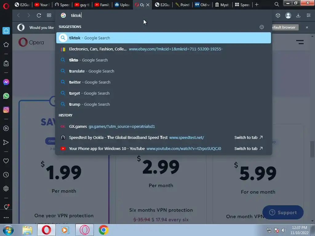The width and height of the screenshot is (315, 236).
Task: Select 'tiktok - Google Search' suggestion
Action: [x=164, y=38]
